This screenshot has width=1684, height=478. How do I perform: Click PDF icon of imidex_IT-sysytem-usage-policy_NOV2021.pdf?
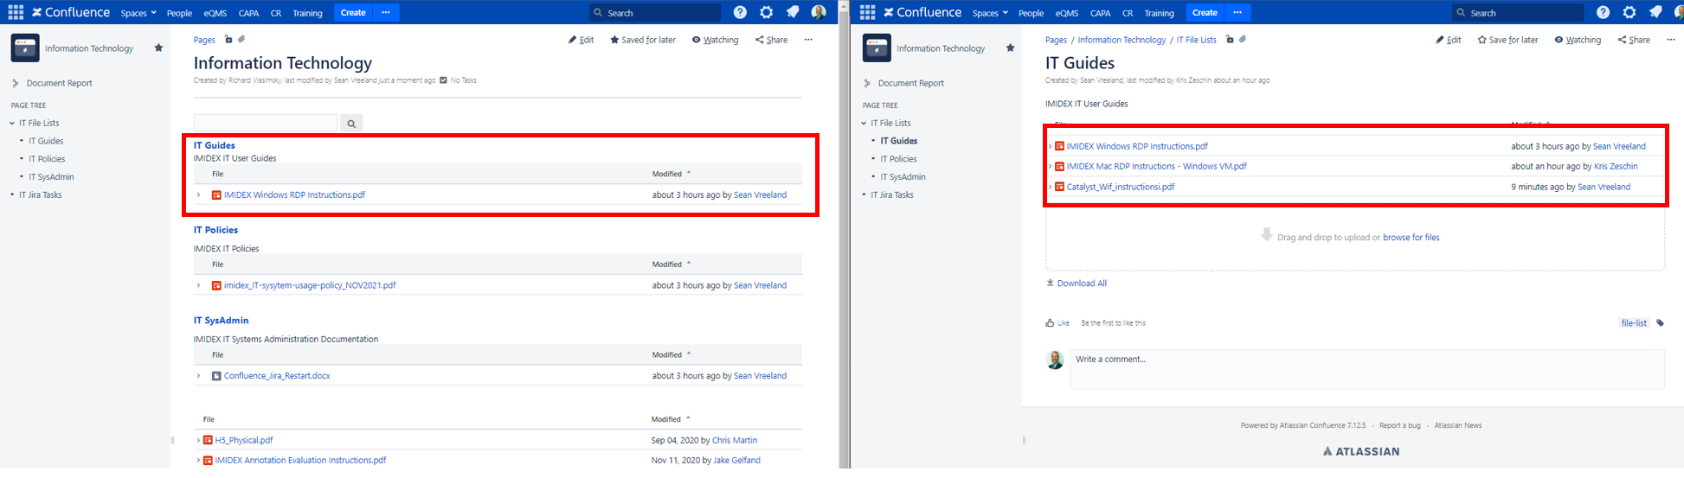click(216, 285)
